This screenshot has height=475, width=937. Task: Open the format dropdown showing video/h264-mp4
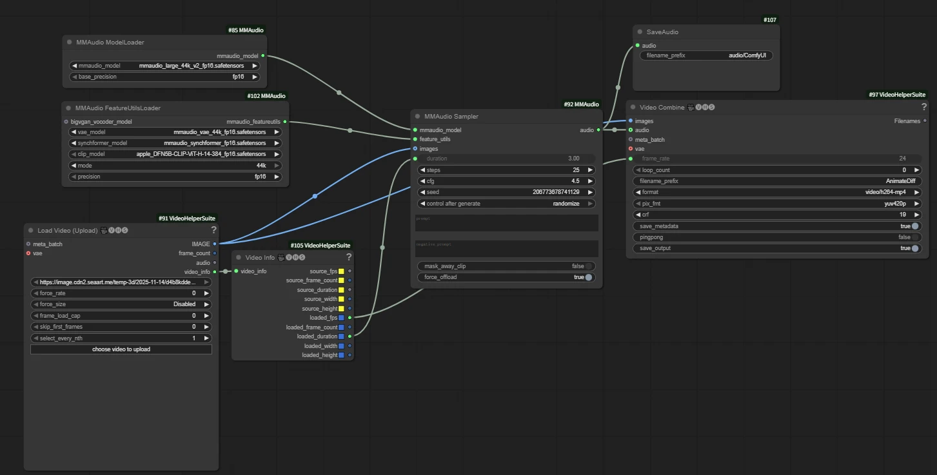[x=777, y=192]
